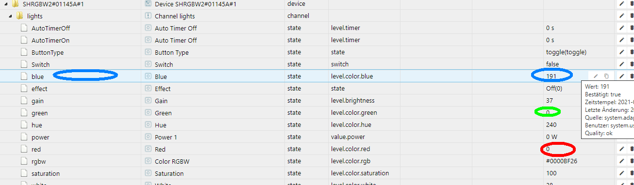634x185 pixels.
Task: Click the state icon before Effect
Action: (x=149, y=89)
